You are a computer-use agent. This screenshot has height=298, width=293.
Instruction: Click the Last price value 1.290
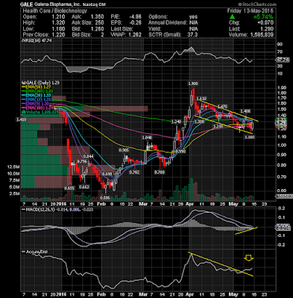267,29
